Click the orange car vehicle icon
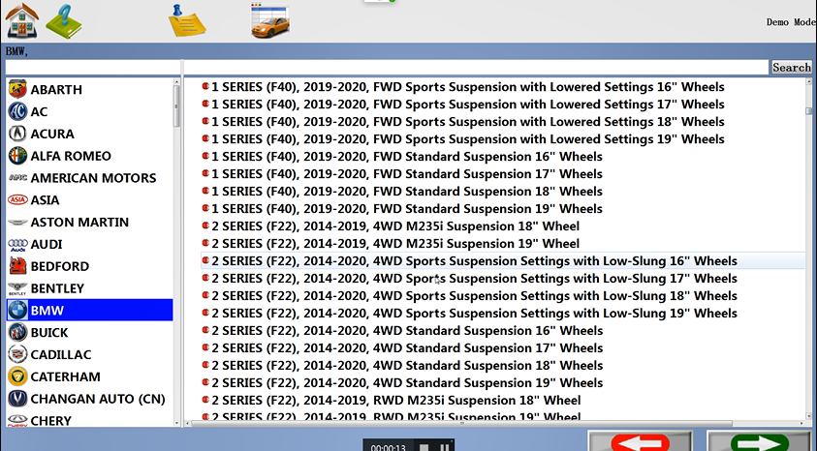The image size is (817, 451). [x=270, y=21]
